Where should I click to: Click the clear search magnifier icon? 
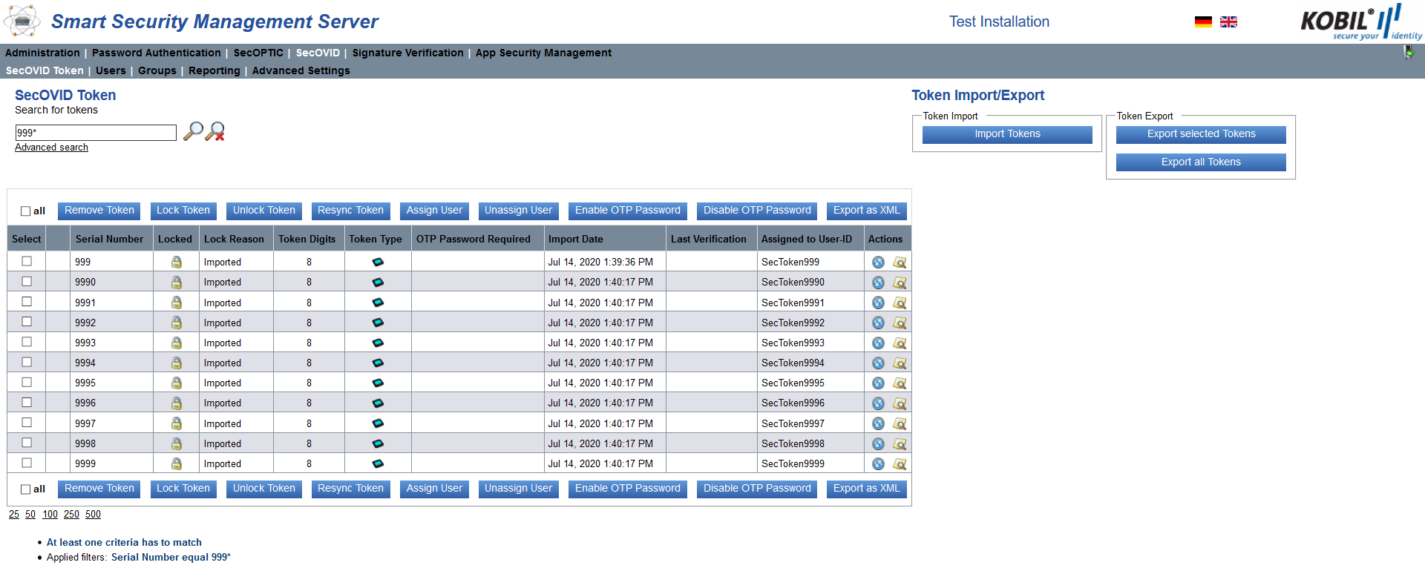coord(215,131)
